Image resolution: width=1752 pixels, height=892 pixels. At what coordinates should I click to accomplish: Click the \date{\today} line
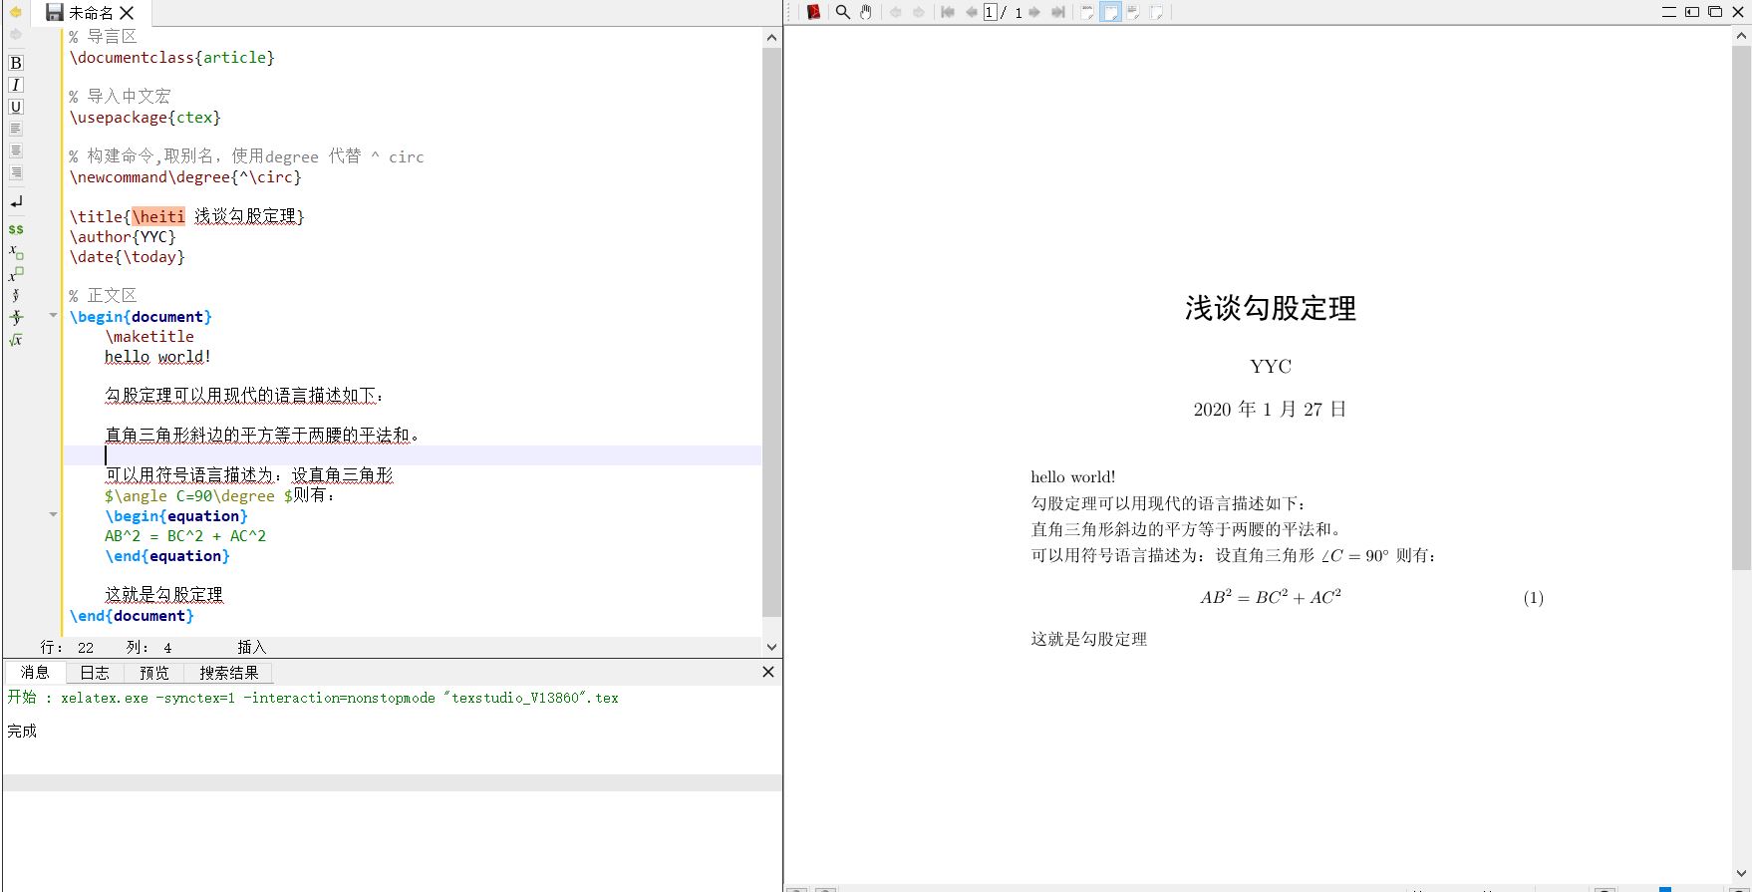[x=128, y=257]
